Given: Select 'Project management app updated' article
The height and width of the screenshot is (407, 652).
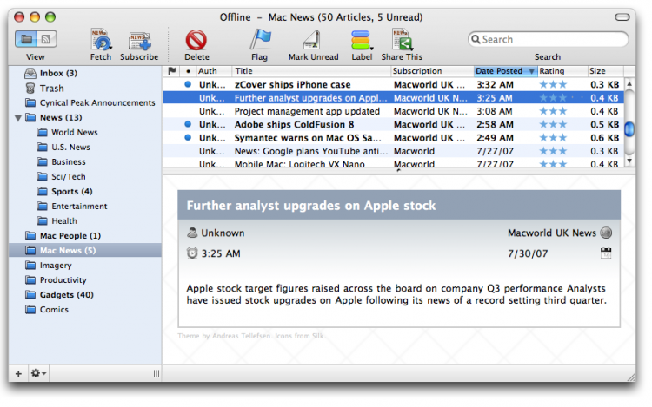Looking at the screenshot, I should (393, 111).
